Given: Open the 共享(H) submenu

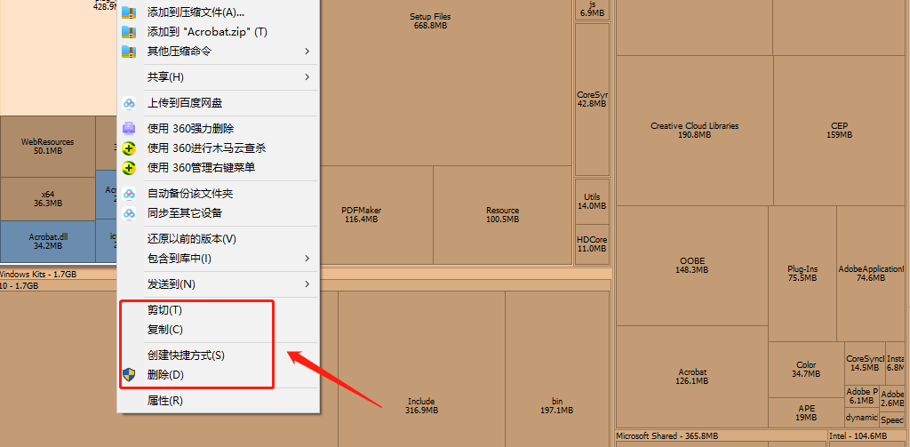Looking at the screenshot, I should pyautogui.click(x=219, y=77).
